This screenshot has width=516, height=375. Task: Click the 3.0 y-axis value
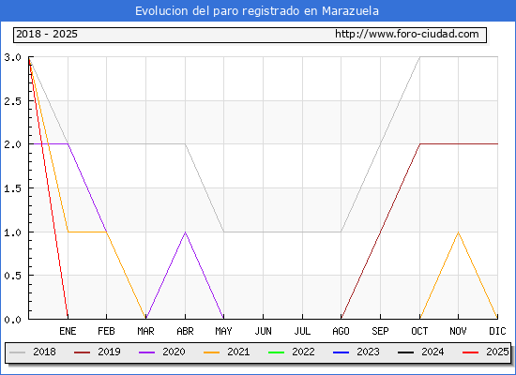click(x=12, y=57)
